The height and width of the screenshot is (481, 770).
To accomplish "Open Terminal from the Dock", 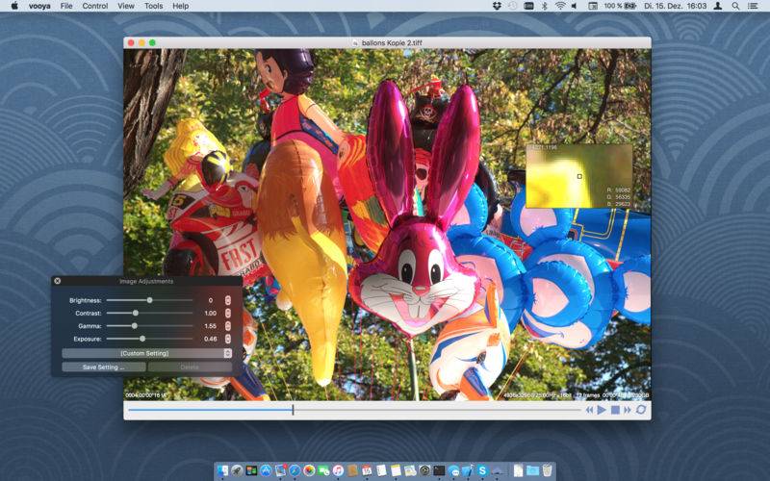I will click(439, 470).
